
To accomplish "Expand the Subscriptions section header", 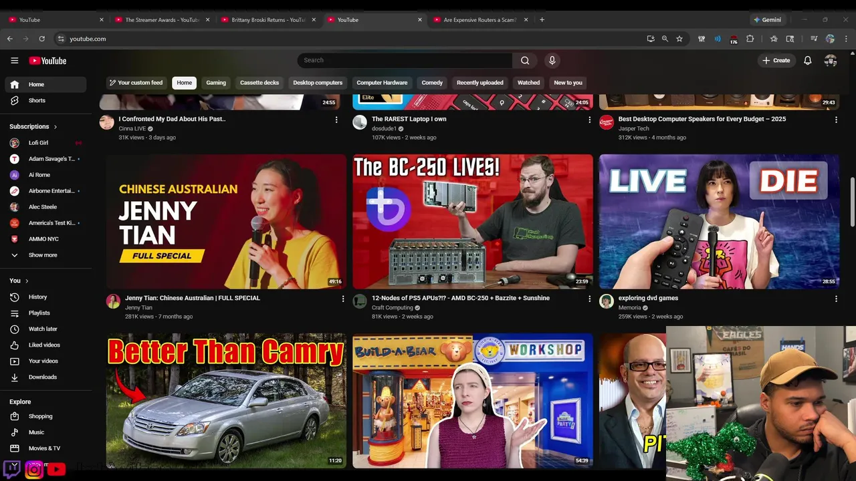I will tap(33, 126).
